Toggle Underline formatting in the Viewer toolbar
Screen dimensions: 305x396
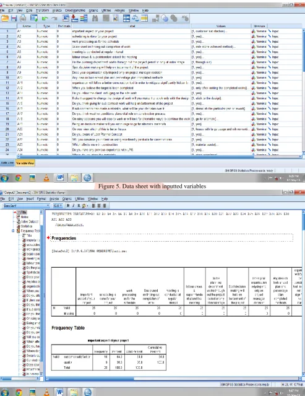[79, 206]
